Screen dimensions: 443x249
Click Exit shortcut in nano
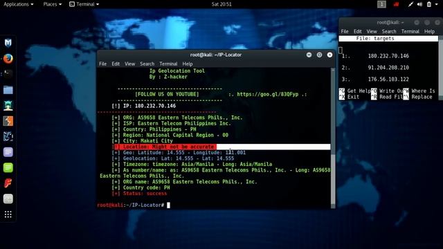point(349,97)
